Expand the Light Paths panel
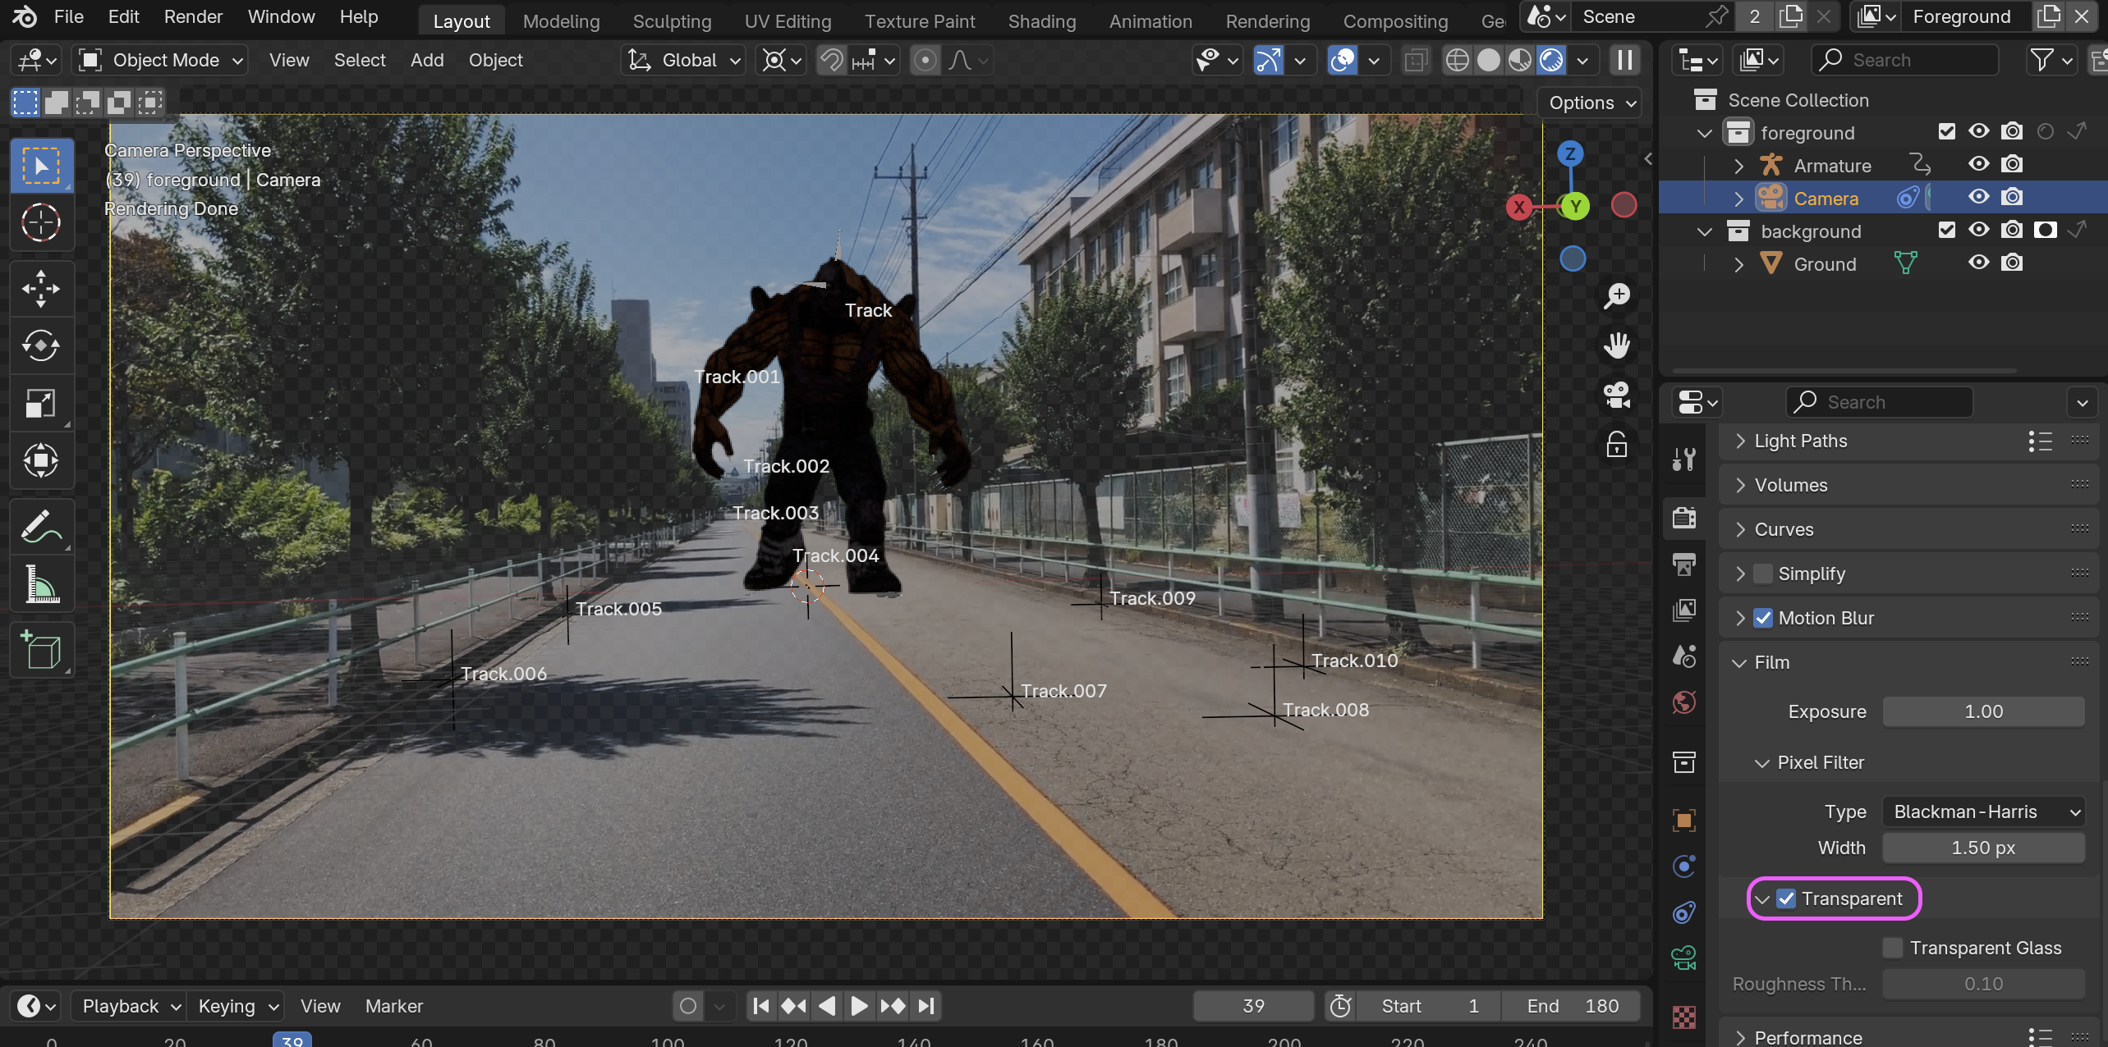Screen dimensions: 2108x1047 [1800, 441]
